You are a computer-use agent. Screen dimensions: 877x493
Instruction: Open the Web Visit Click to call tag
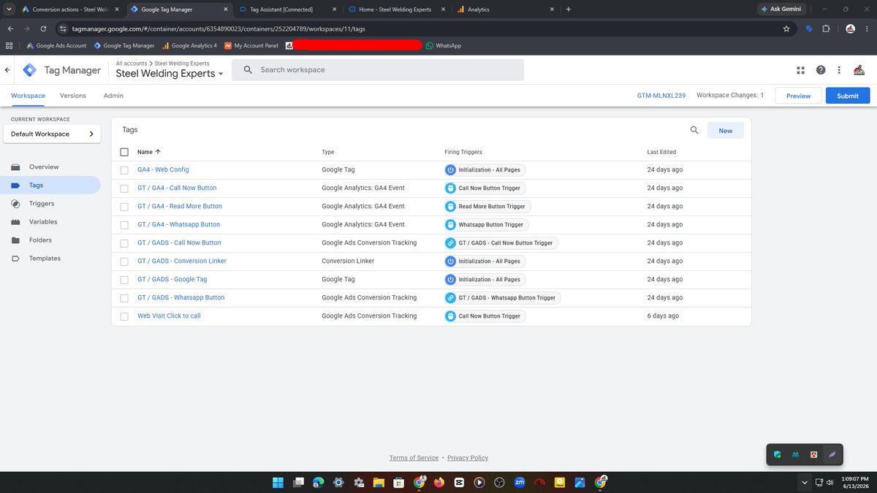(169, 316)
